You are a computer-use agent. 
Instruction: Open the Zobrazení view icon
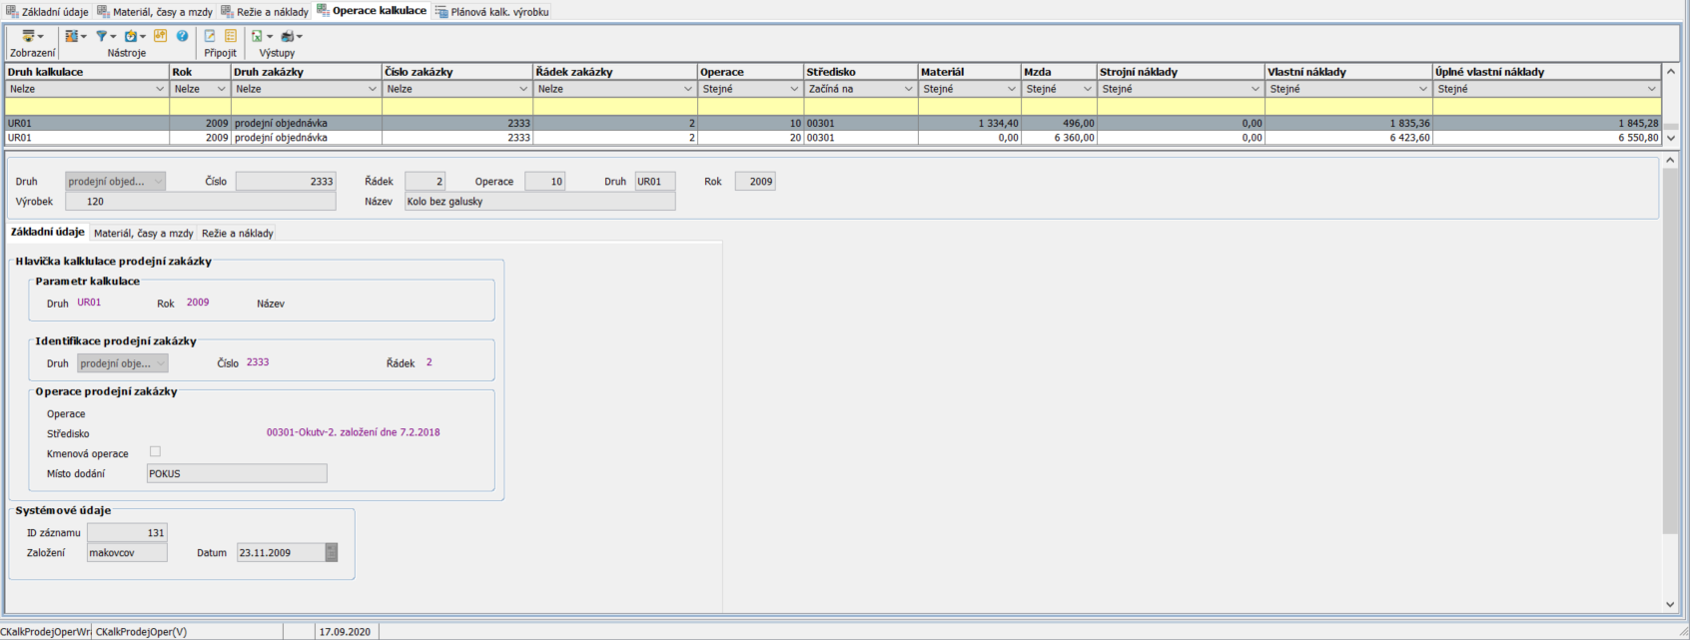click(29, 36)
